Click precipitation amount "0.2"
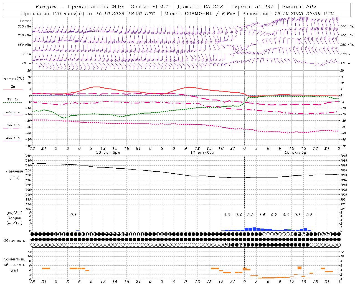Screen dimensions: 355x284 coord(227,215)
